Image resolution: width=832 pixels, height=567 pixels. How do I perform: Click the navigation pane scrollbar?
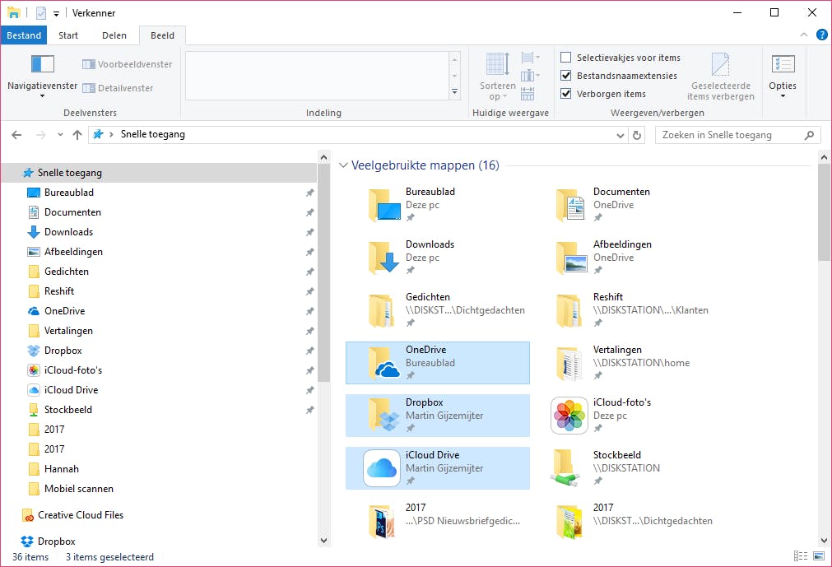[x=323, y=272]
